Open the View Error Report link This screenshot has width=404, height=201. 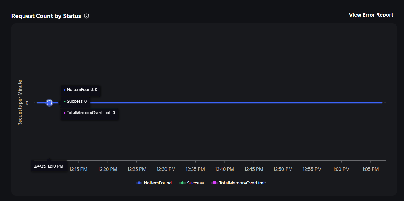[371, 15]
